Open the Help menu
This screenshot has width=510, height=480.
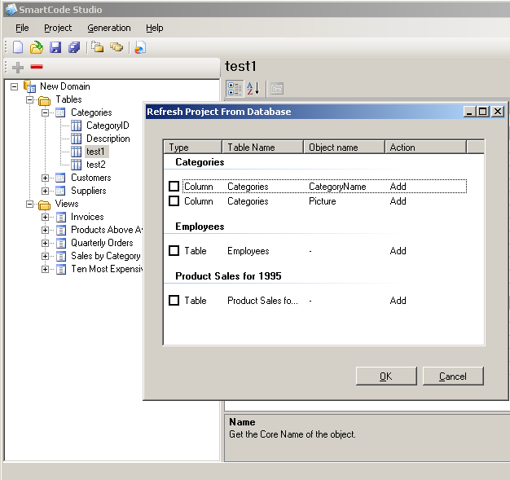click(155, 28)
